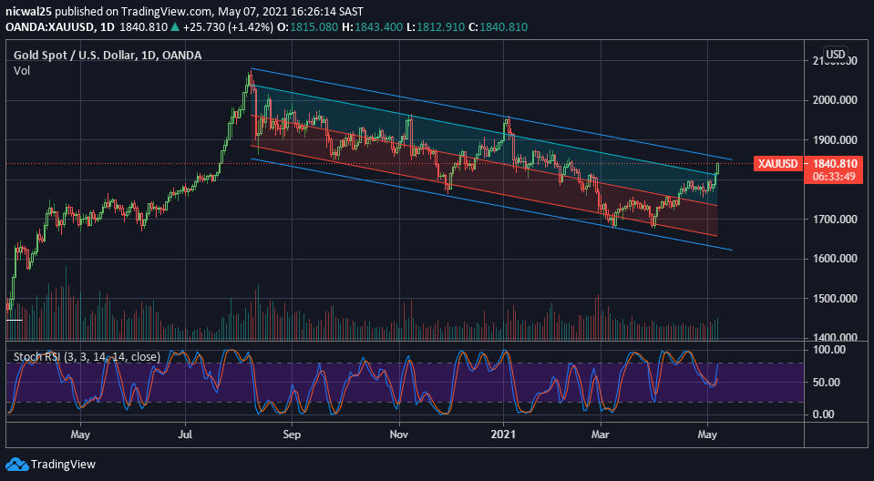Click the Jul label on the time axis

185,435
